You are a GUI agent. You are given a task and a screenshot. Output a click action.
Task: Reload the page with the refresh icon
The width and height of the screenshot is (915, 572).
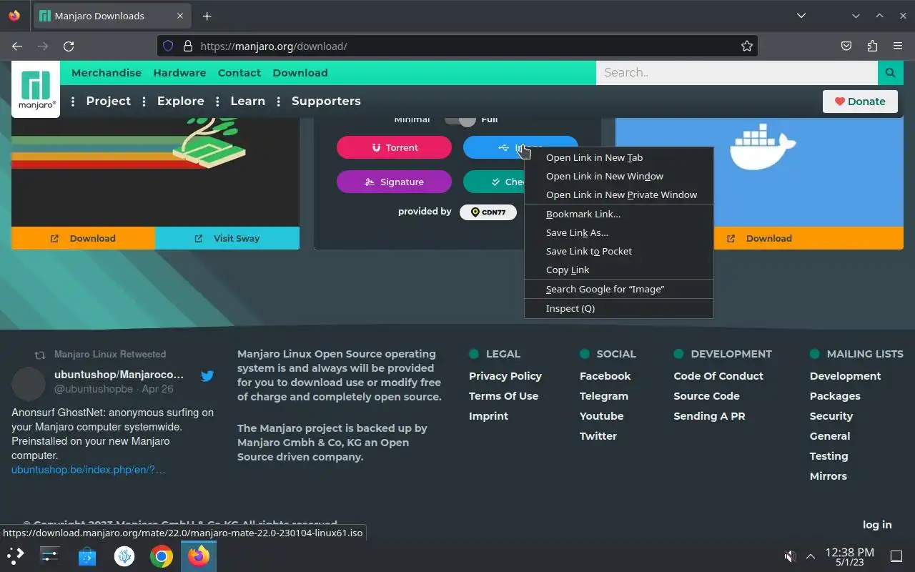tap(69, 46)
